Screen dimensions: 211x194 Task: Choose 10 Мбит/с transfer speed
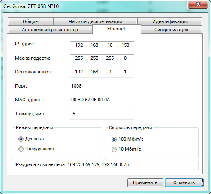coord(114,149)
